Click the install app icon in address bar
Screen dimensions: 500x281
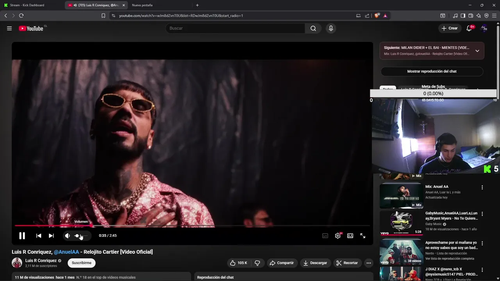click(x=358, y=16)
